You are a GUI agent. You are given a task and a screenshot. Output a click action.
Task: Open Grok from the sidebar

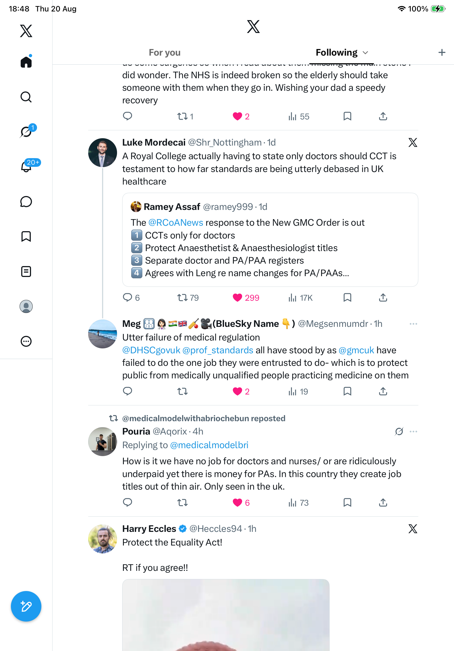26,132
